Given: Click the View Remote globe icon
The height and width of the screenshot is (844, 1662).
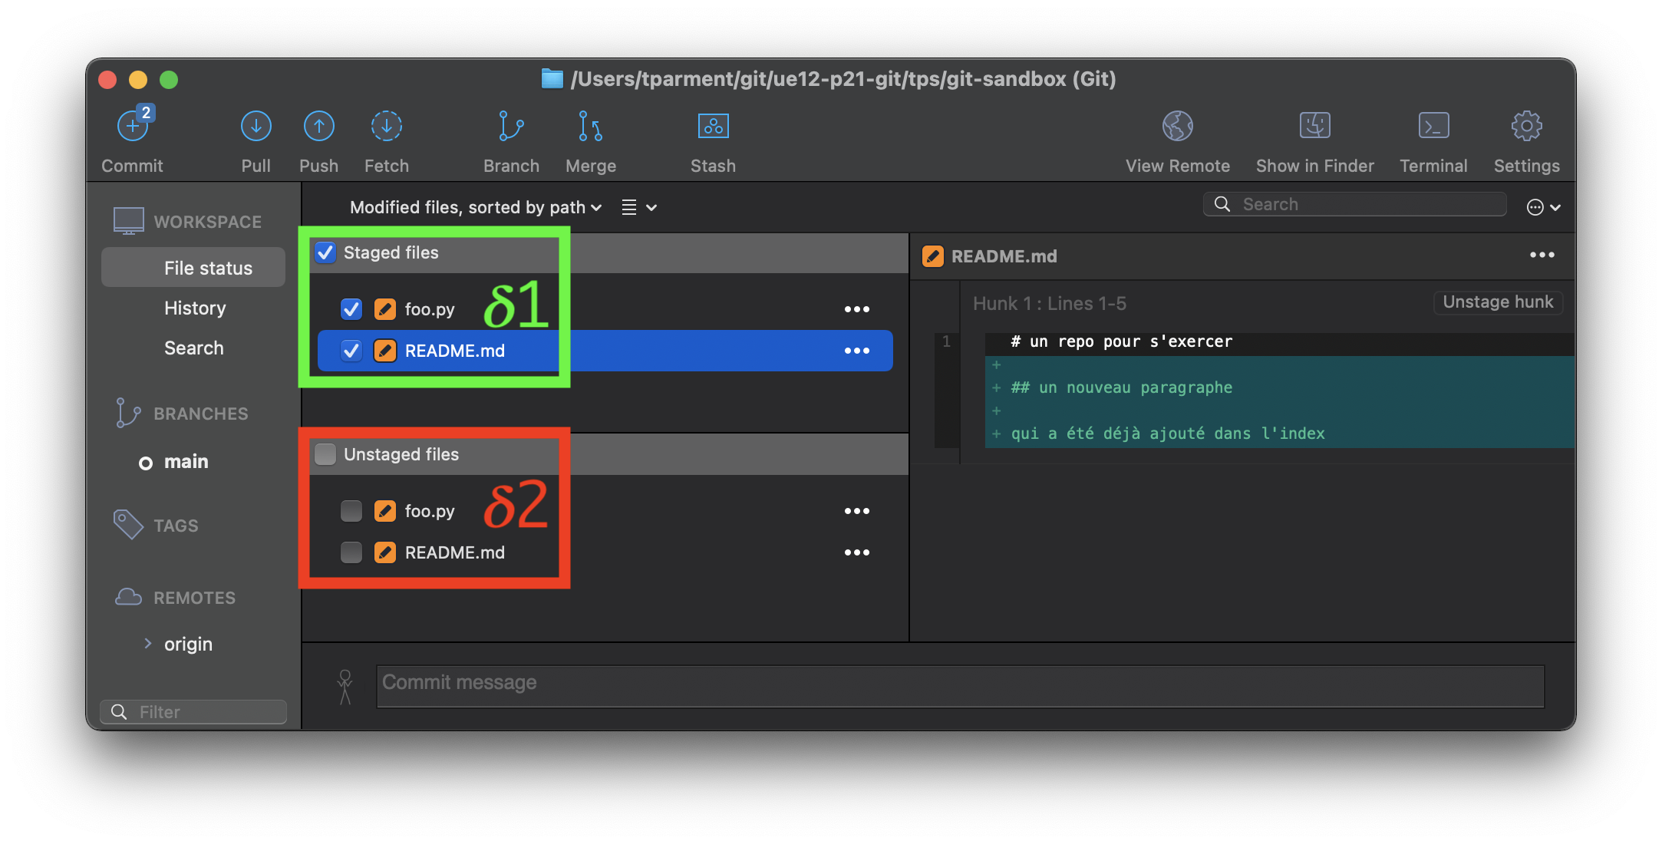Looking at the screenshot, I should [x=1177, y=127].
